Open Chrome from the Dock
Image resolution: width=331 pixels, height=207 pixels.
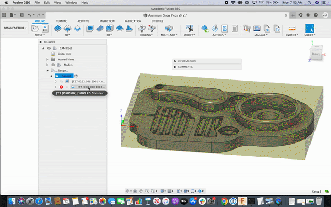(224, 201)
